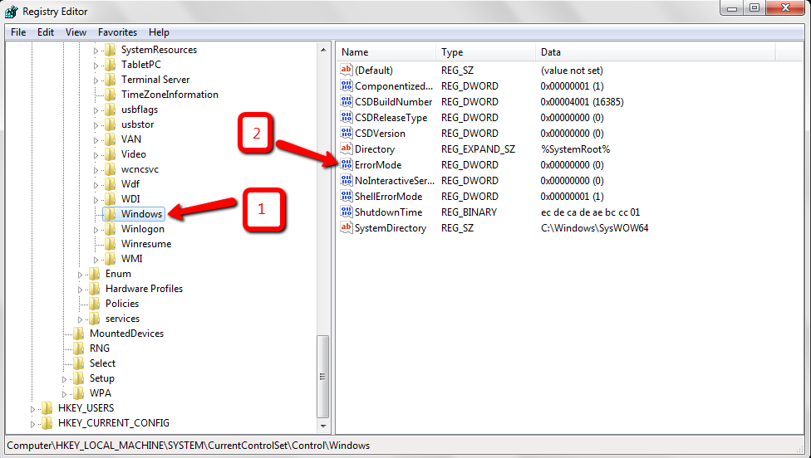Click the (Default) string value icon
This screenshot has width=811, height=458.
[x=346, y=70]
